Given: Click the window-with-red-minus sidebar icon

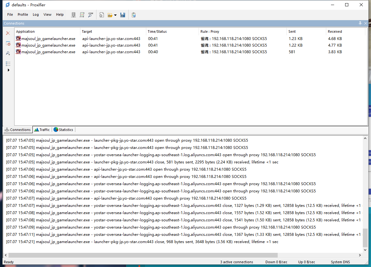Looking at the screenshot, I should tap(8, 43).
